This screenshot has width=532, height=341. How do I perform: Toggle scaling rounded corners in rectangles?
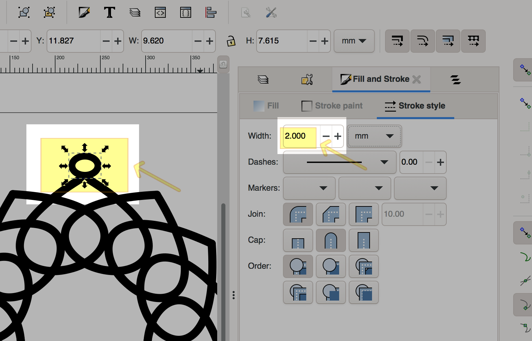coord(423,41)
